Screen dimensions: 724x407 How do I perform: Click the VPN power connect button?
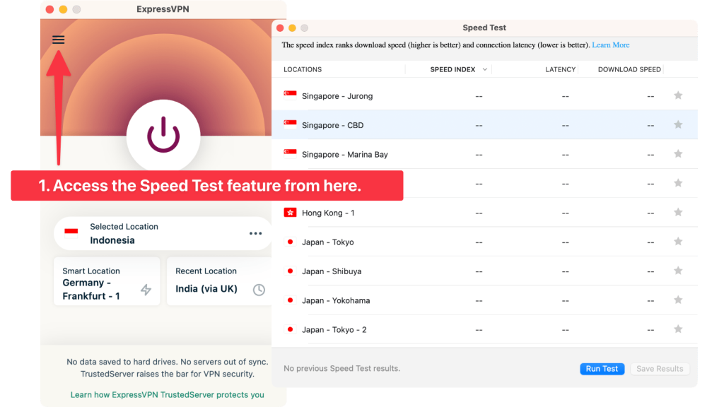[163, 136]
